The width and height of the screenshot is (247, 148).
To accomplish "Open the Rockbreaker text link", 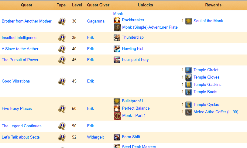I will pos(133,20).
